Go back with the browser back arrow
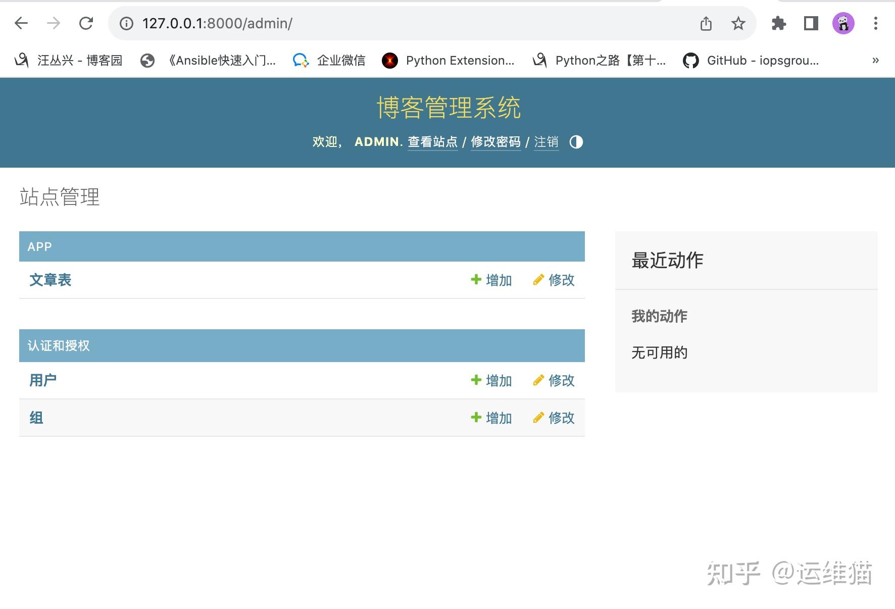895x609 pixels. click(x=21, y=23)
